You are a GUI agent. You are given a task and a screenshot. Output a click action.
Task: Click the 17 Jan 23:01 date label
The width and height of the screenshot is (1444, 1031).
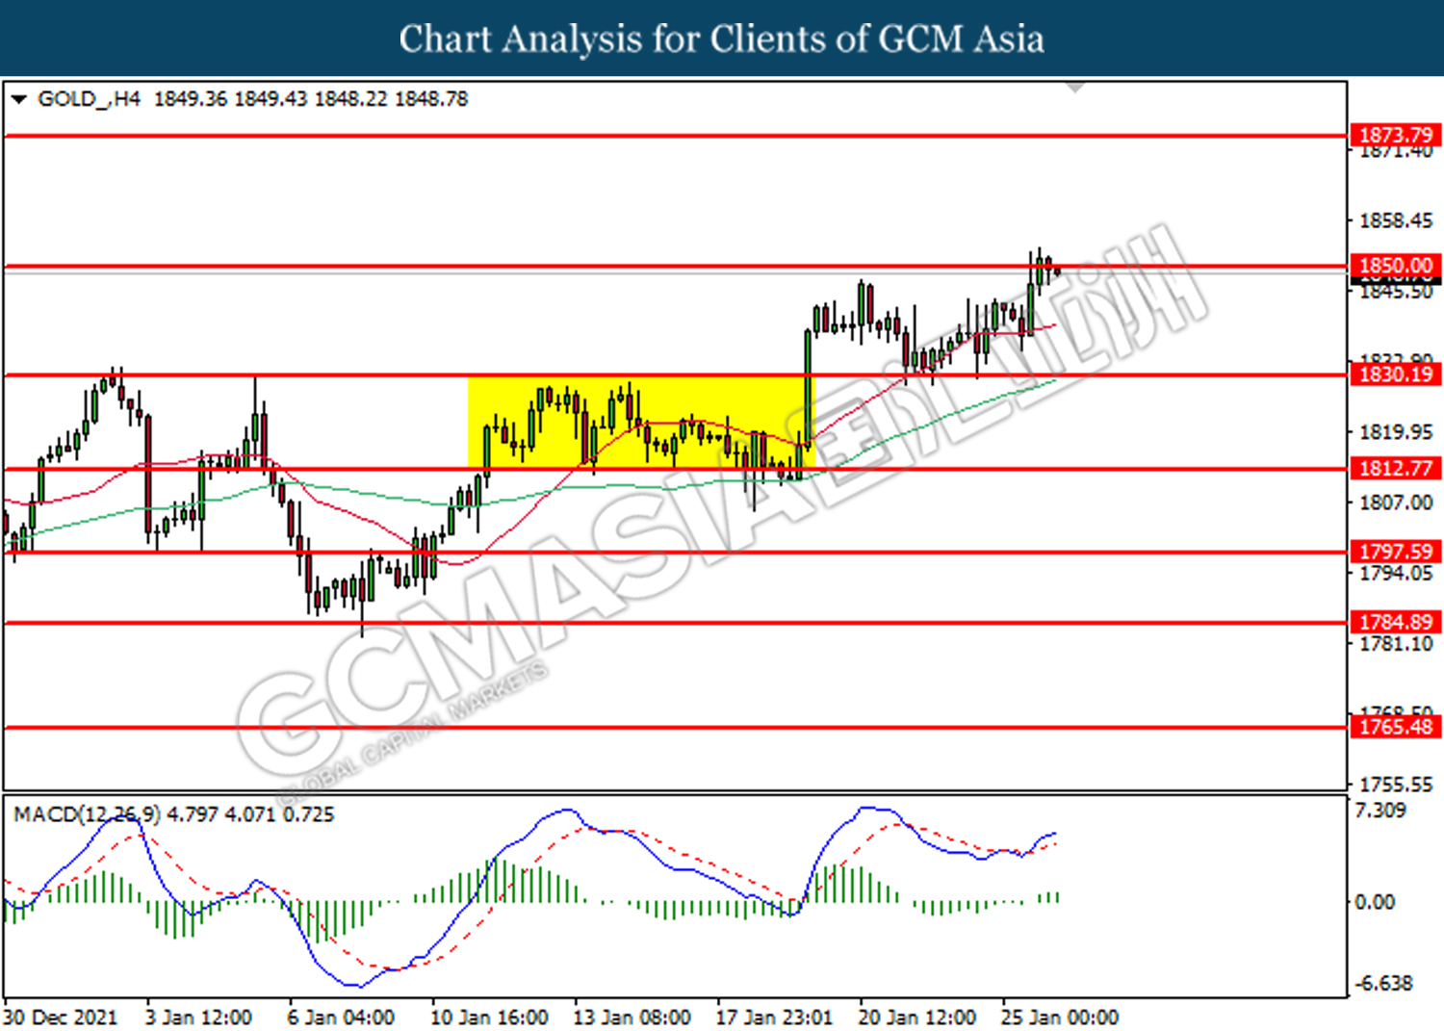coord(774,1018)
